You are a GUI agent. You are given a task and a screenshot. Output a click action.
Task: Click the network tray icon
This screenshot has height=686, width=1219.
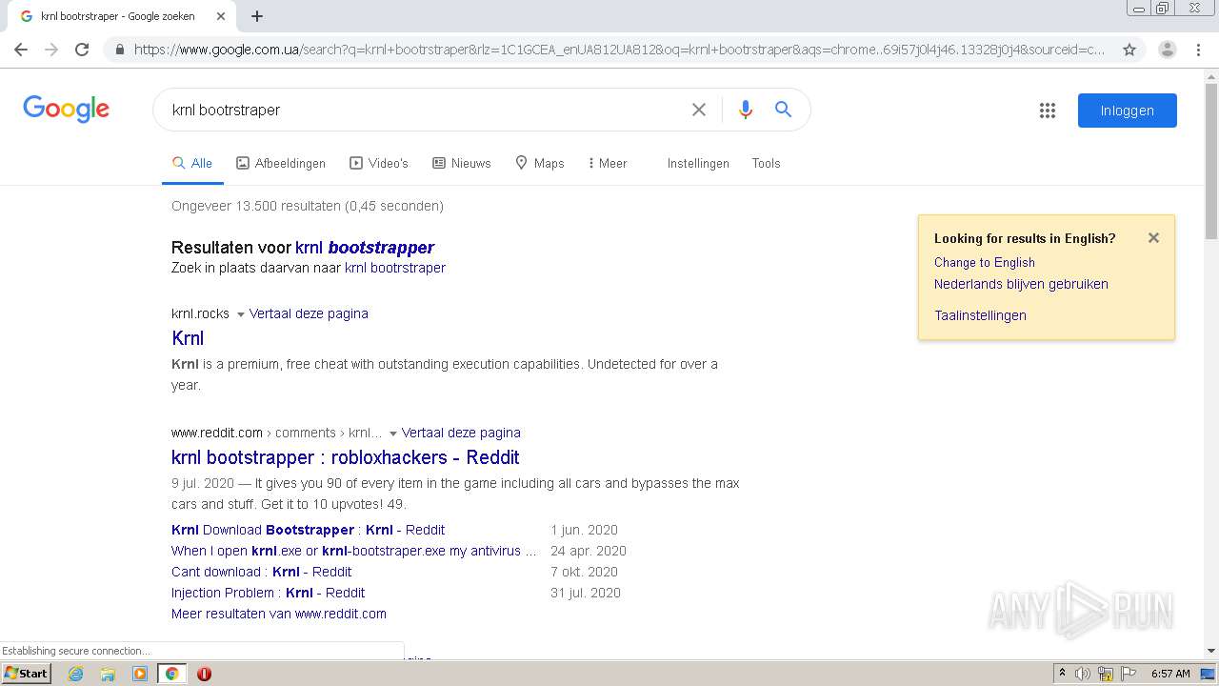coord(1106,674)
